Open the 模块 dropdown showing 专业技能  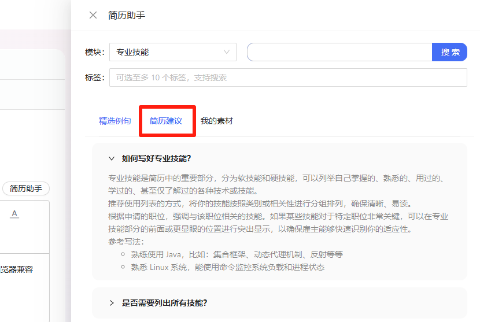[173, 52]
